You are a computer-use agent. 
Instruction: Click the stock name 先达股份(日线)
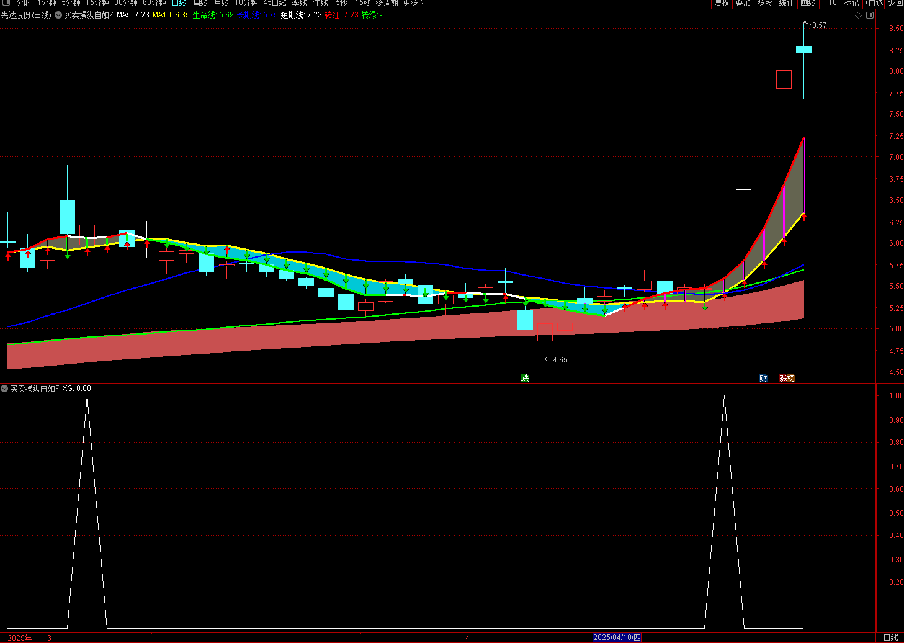pos(26,15)
